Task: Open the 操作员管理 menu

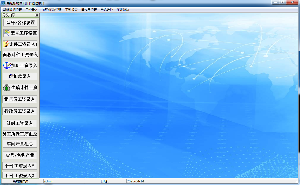Action: (x=89, y=10)
